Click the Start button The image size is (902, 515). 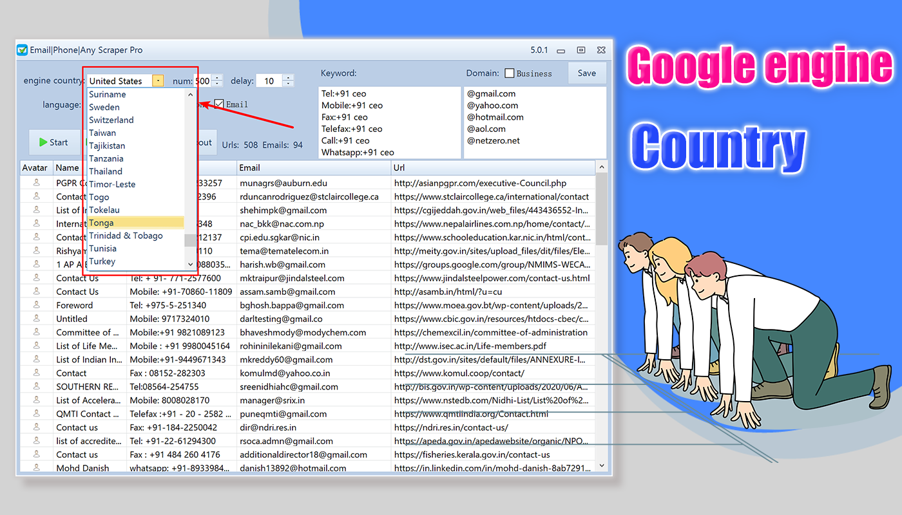click(54, 142)
